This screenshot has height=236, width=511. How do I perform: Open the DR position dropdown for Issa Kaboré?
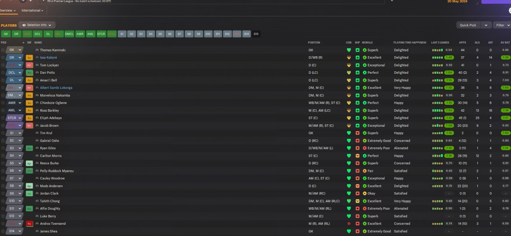coord(15,57)
